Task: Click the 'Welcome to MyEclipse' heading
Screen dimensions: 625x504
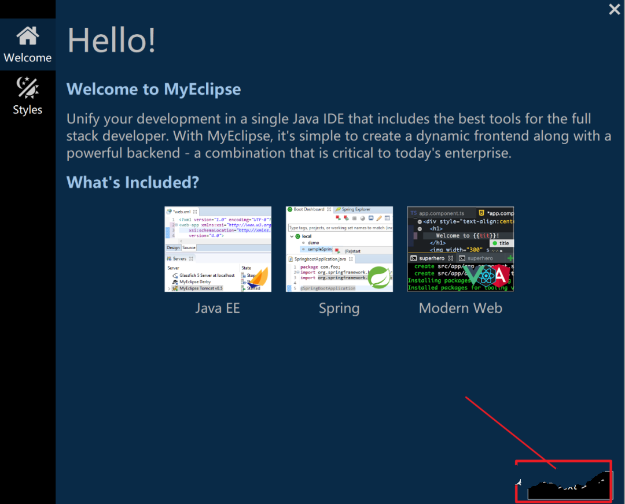Action: pyautogui.click(x=153, y=89)
